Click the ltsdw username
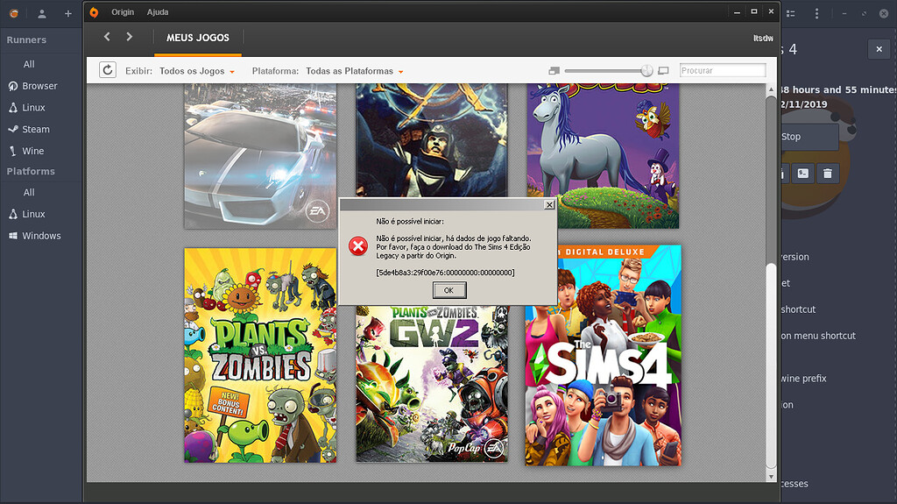This screenshot has width=897, height=504. (x=763, y=39)
